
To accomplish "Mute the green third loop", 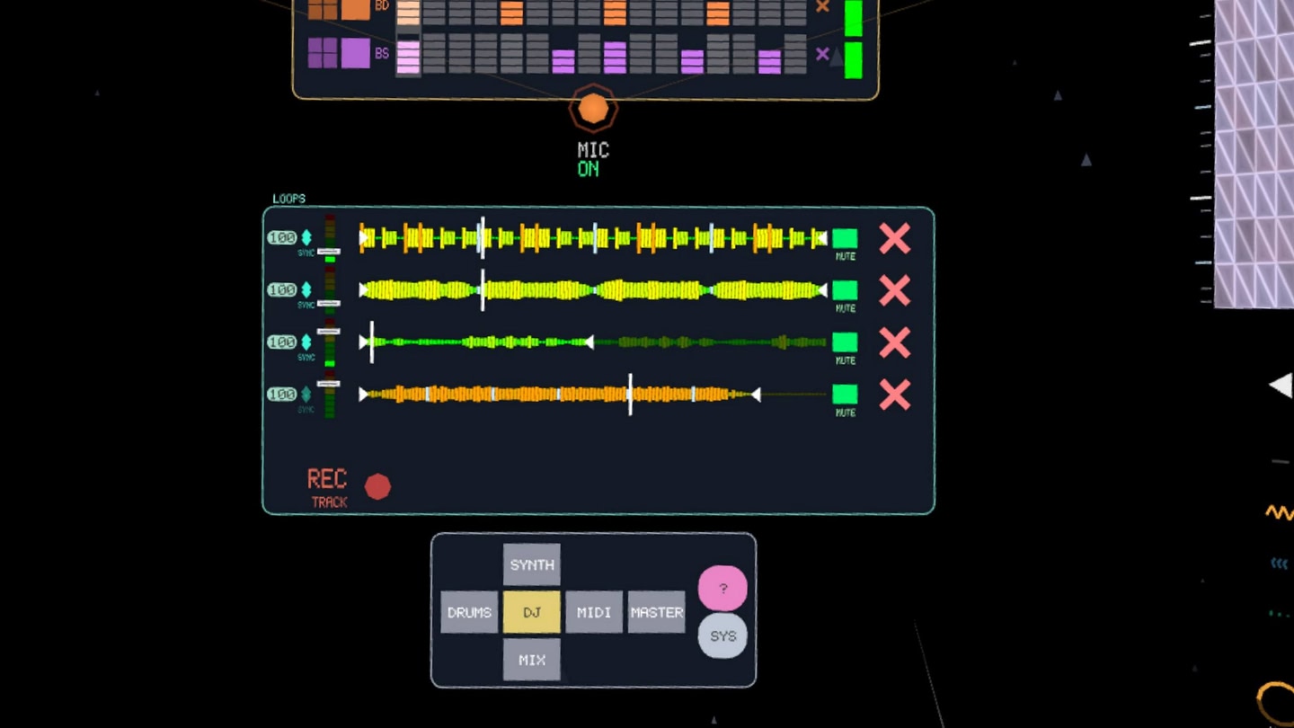I will tap(845, 342).
